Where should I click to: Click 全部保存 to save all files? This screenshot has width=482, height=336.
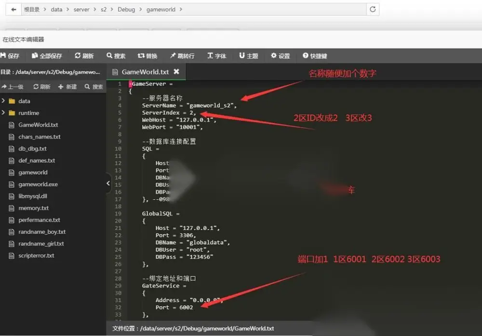click(x=47, y=56)
